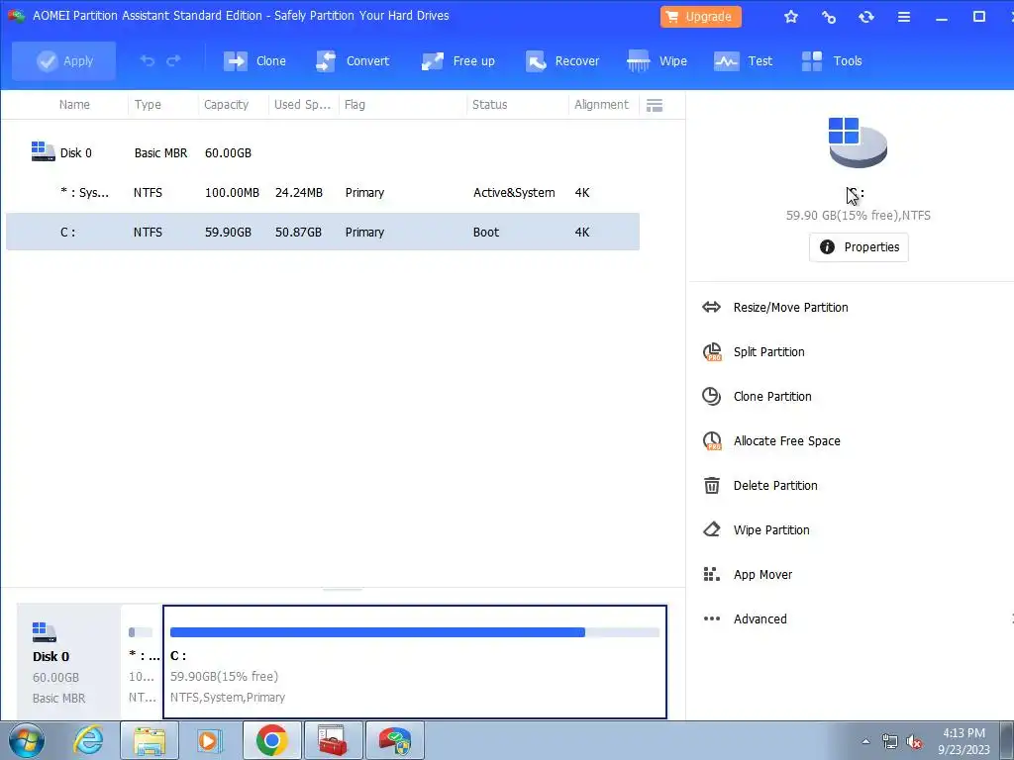The width and height of the screenshot is (1014, 760).
Task: Click the Advanced three-dots icon
Action: (711, 619)
